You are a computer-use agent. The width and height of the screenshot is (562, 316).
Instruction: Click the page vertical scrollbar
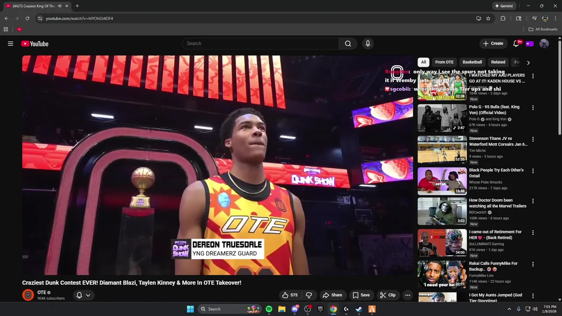(559, 88)
